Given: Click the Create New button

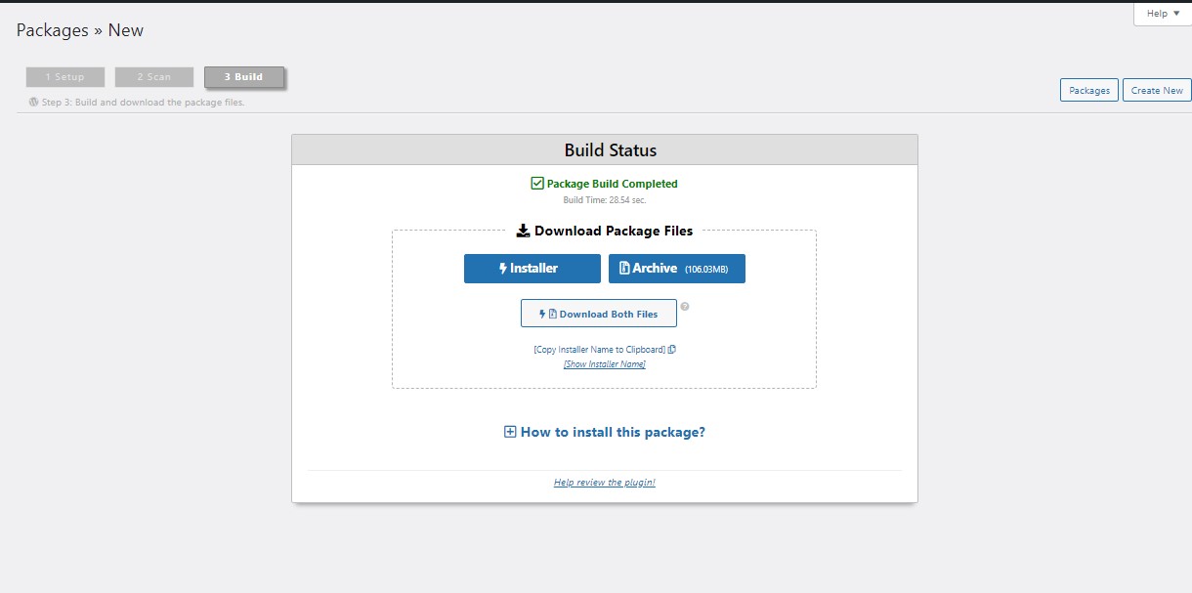Looking at the screenshot, I should (1156, 89).
